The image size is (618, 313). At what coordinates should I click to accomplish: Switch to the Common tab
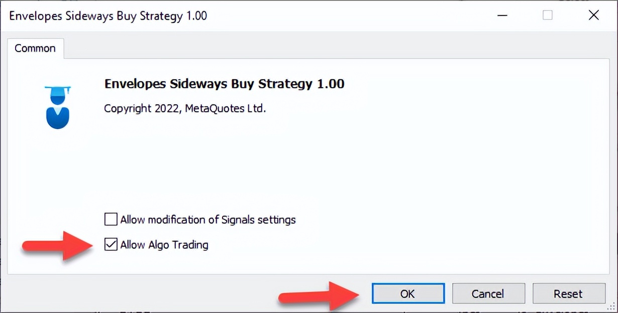point(35,49)
